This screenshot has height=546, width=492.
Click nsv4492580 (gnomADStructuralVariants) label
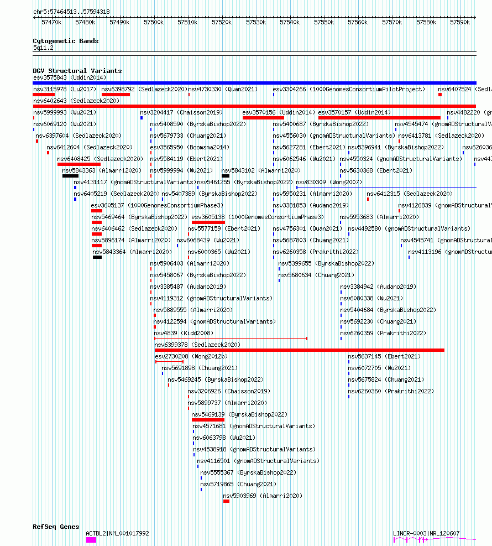[409, 228]
